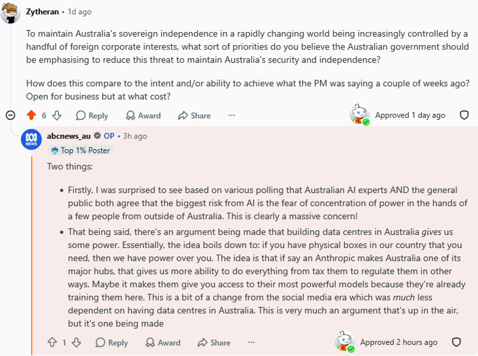Open moderator shield on abcnews_au reply

(456, 342)
